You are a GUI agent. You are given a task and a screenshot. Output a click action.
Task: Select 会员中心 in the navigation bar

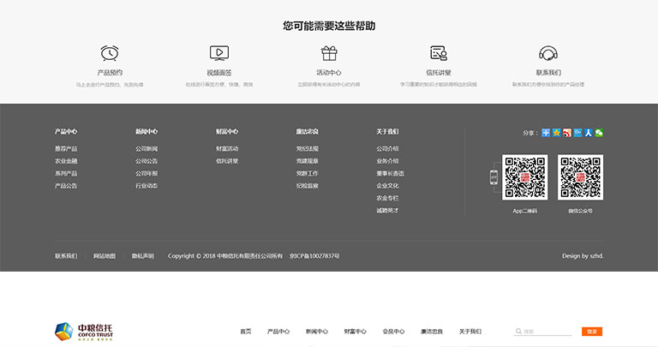392,332
